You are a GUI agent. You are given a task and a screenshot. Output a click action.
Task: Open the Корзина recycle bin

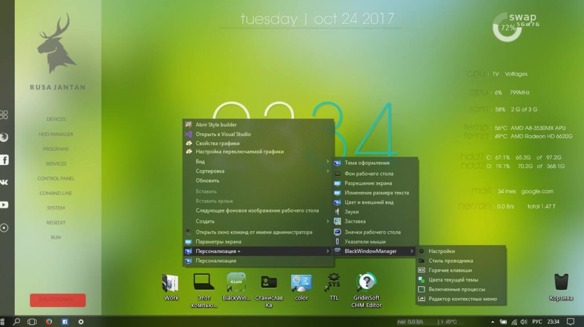pyautogui.click(x=561, y=287)
